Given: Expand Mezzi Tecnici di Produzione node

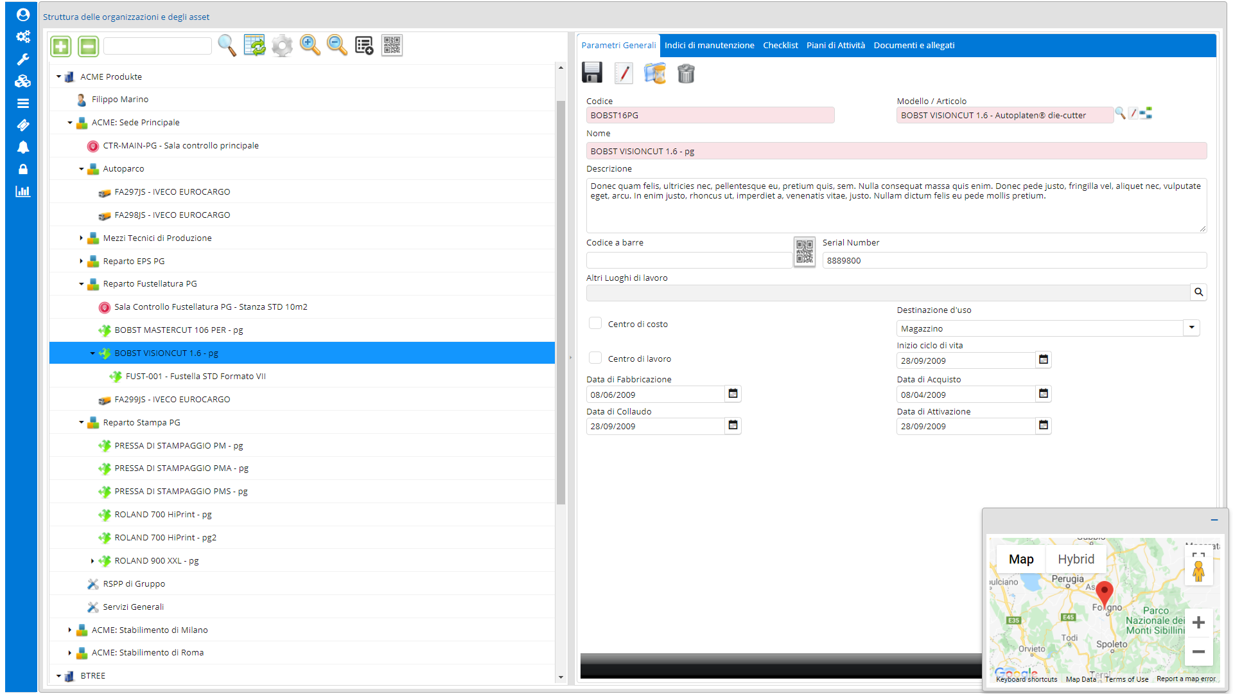Looking at the screenshot, I should click(x=82, y=238).
